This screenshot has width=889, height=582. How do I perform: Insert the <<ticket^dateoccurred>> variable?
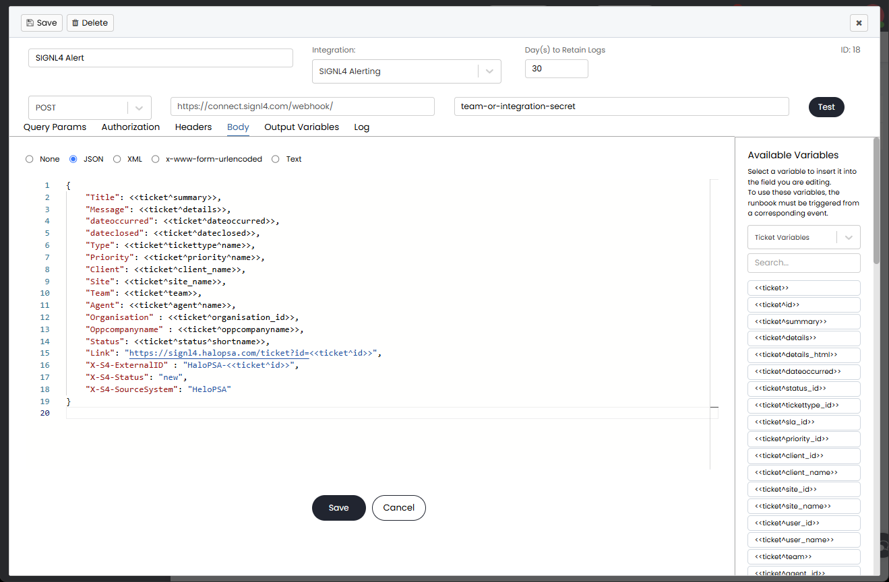point(804,372)
